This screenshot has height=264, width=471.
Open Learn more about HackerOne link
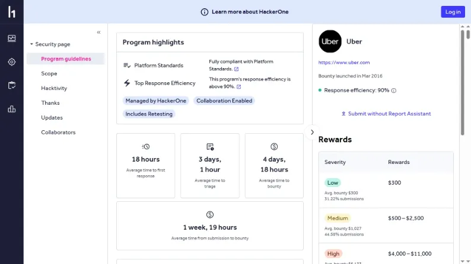(x=250, y=12)
